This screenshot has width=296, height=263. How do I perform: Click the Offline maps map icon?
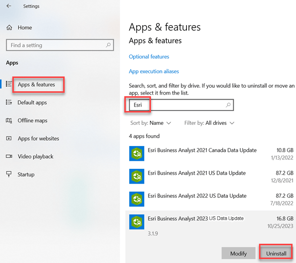click(9, 120)
